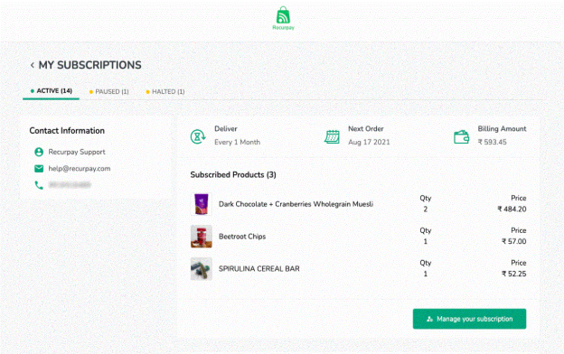The image size is (564, 354).
Task: Switch to the ACTIVE (14) tab
Action: 52,91
